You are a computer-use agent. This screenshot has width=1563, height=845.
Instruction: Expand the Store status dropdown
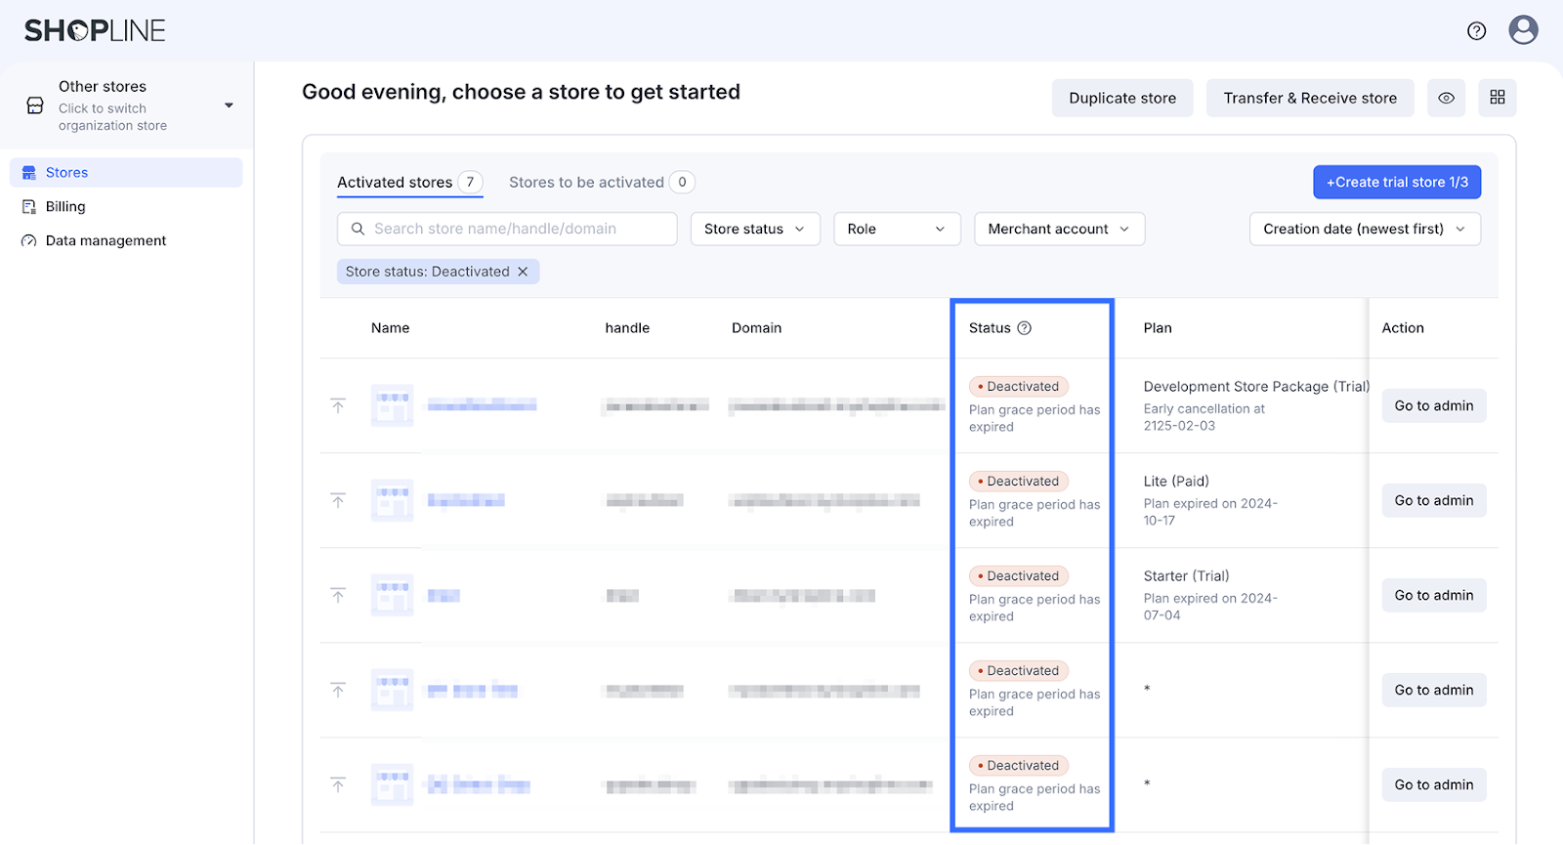click(754, 229)
